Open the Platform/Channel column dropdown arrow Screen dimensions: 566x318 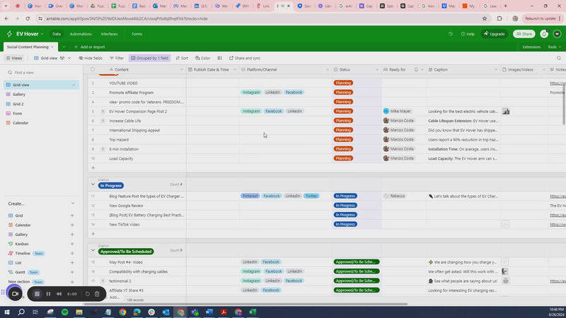328,69
